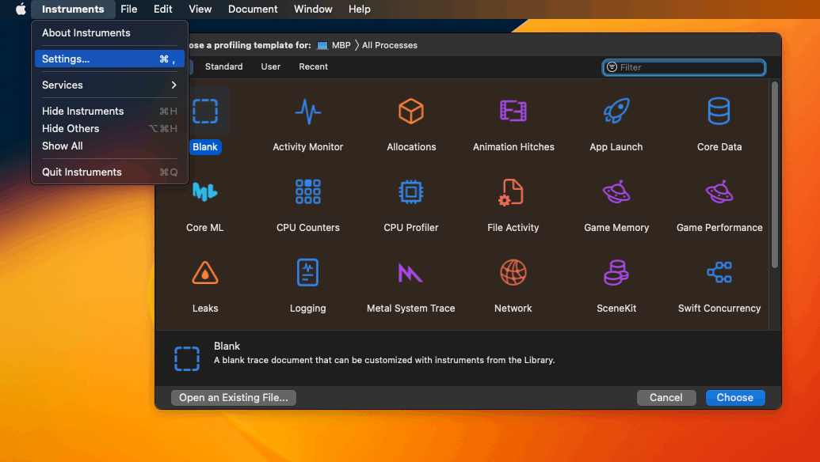Select Hide Others menu item
Screen dimensions: 820x462
point(109,128)
